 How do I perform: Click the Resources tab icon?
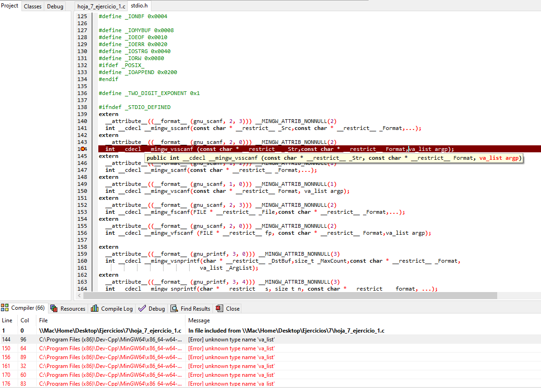[x=54, y=308]
